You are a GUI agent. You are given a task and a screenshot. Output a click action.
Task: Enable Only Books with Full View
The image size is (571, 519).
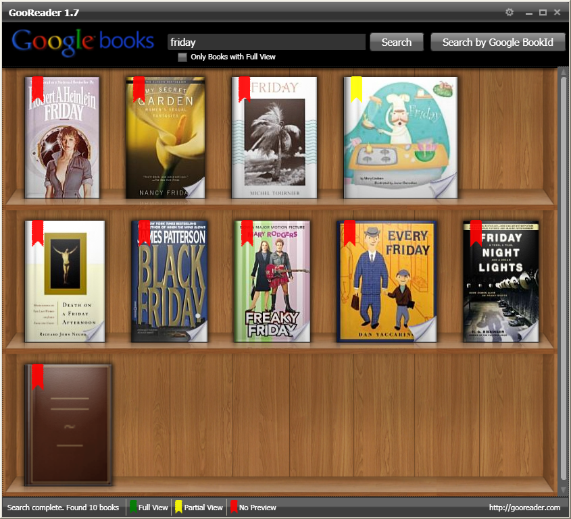point(182,57)
